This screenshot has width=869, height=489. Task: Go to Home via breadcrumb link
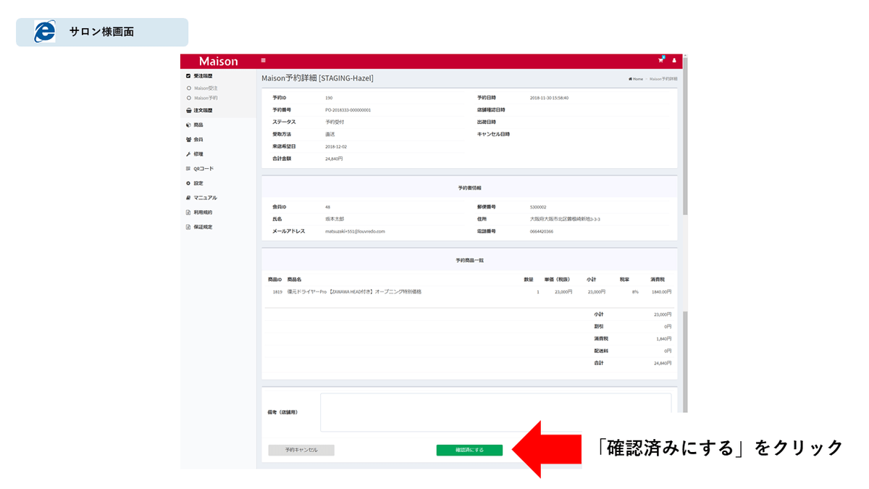[637, 78]
